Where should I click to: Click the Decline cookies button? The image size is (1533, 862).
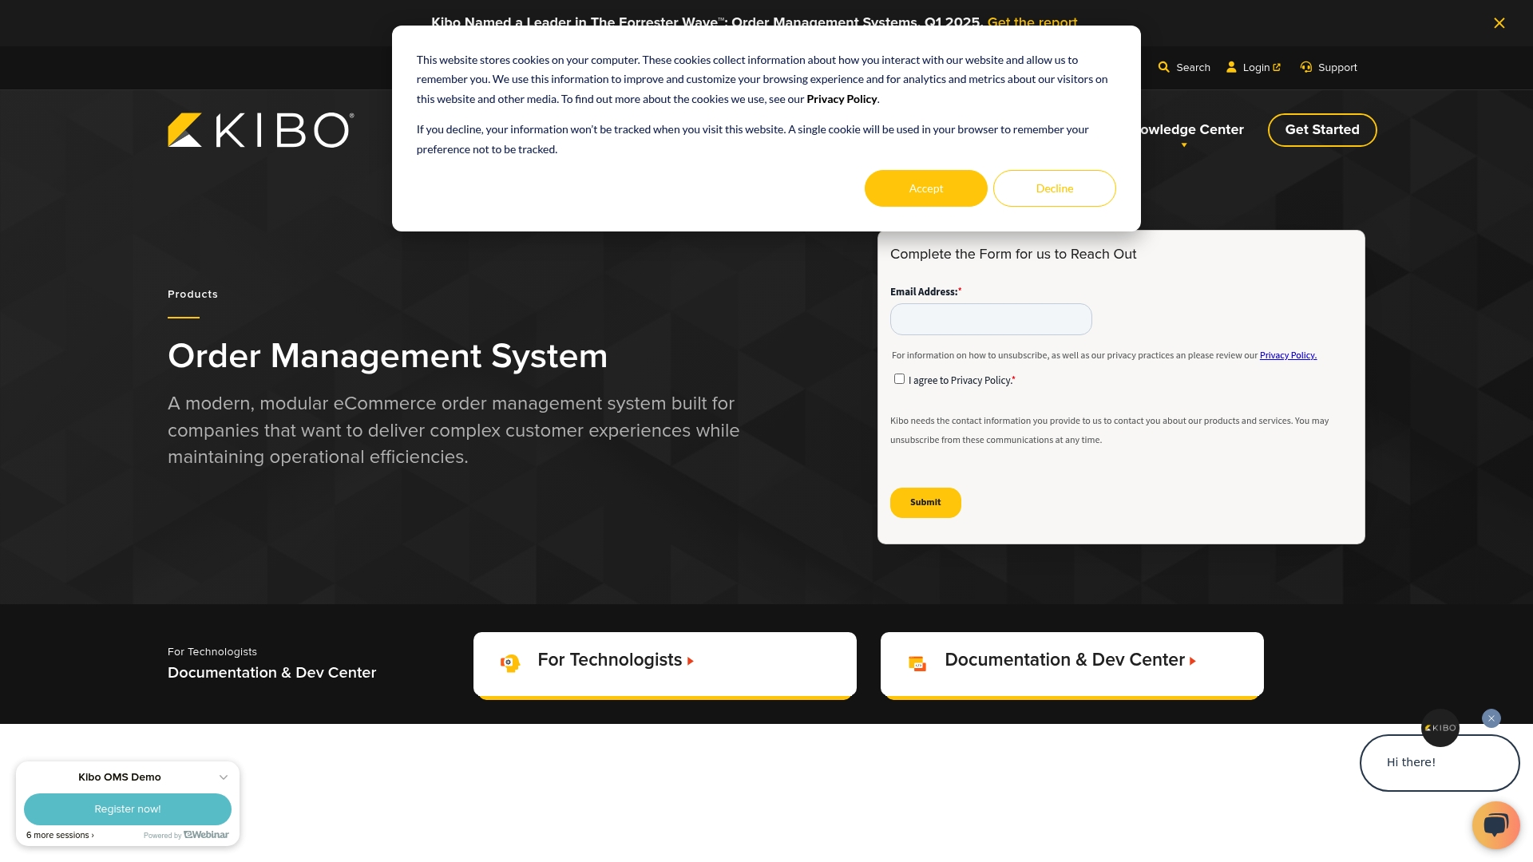(x=1054, y=188)
